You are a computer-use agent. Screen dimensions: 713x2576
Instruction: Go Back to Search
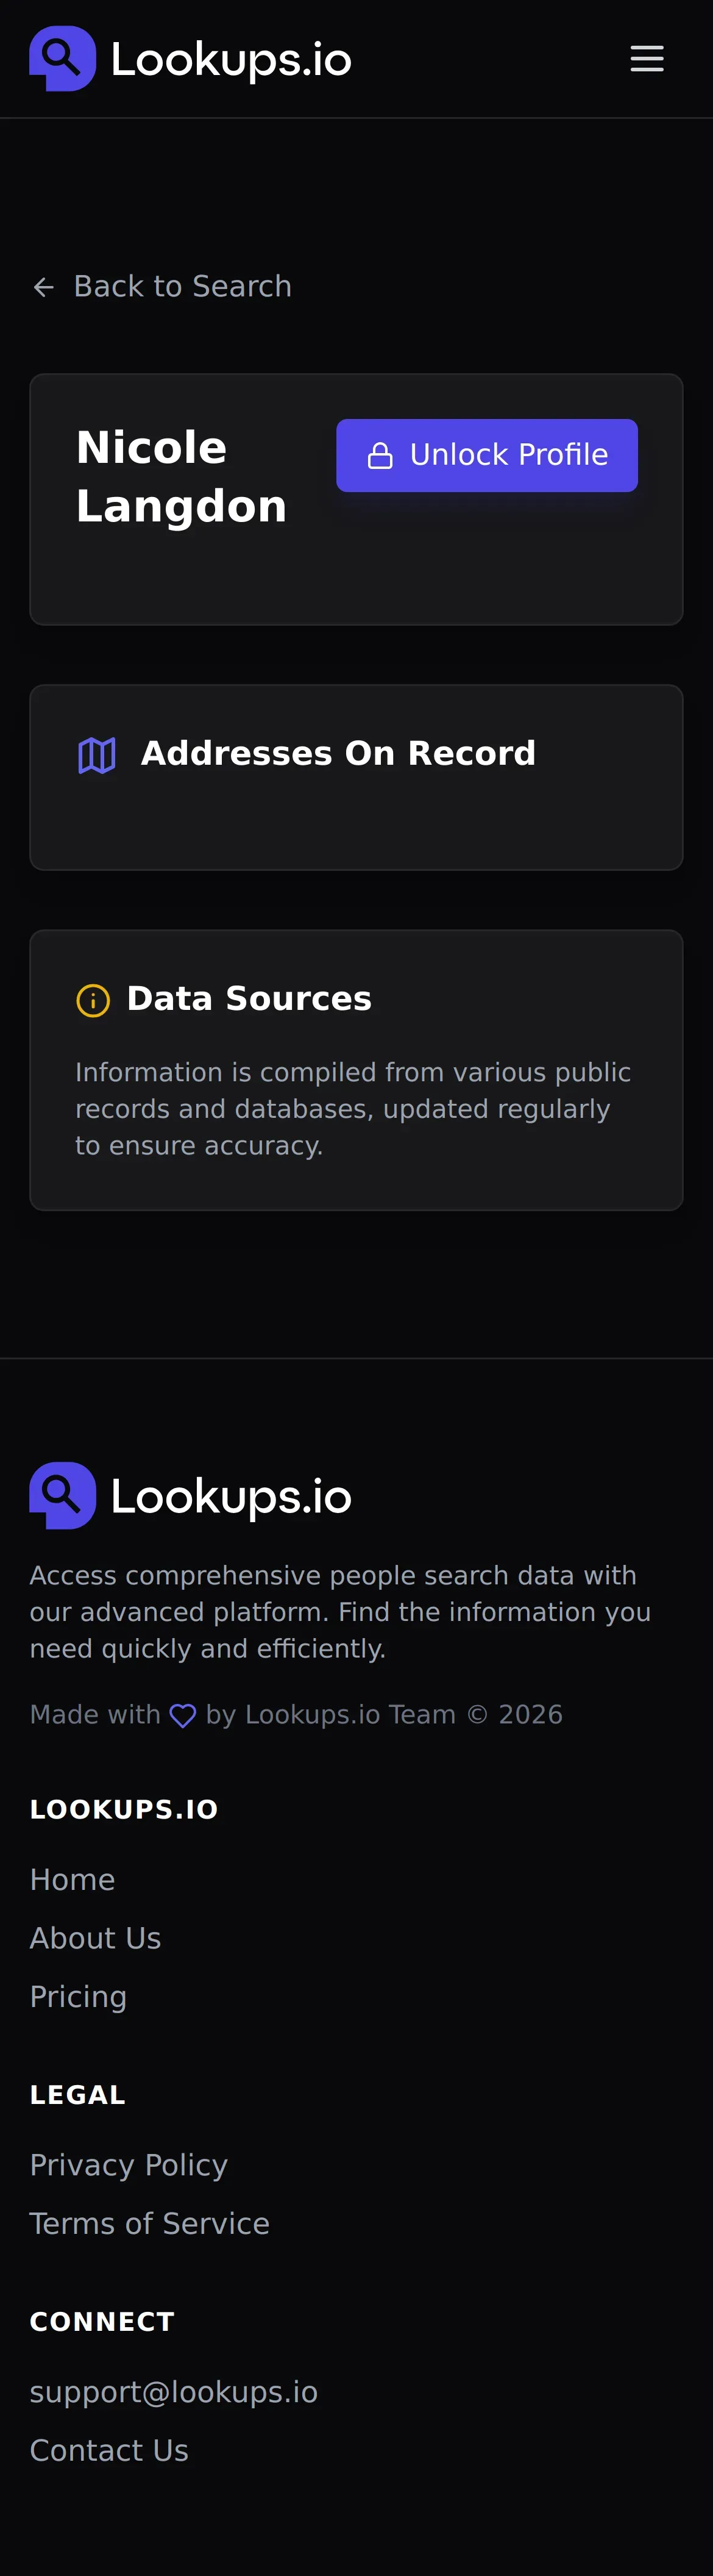183,287
